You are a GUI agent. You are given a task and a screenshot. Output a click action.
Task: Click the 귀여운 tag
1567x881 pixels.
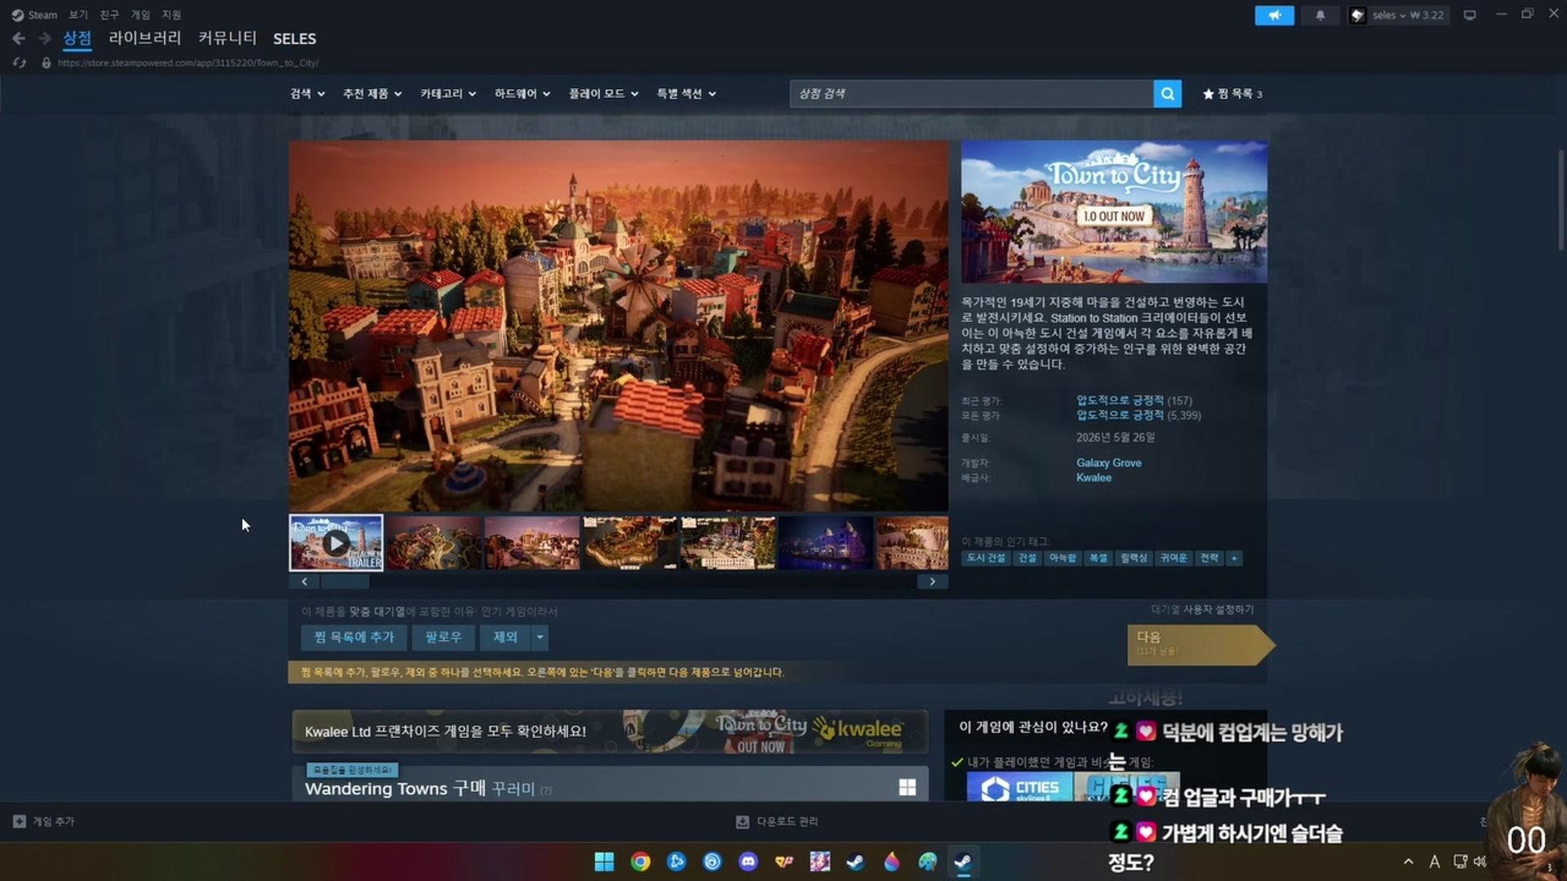coord(1174,558)
